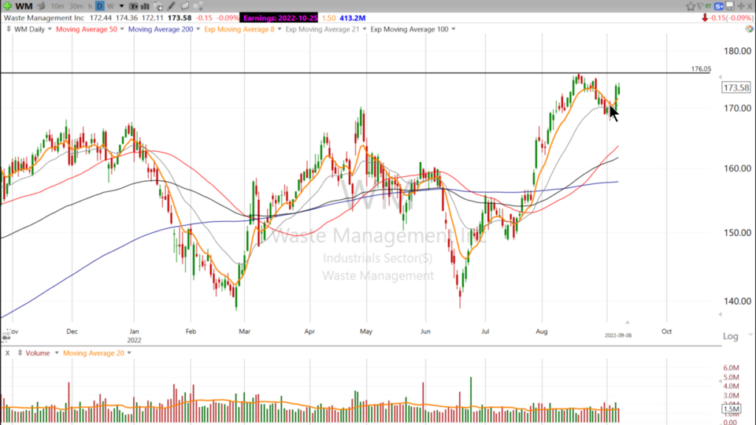The image size is (756, 425).
Task: Expand the Moving Average 200 dropdown arrow
Action: tap(198, 29)
